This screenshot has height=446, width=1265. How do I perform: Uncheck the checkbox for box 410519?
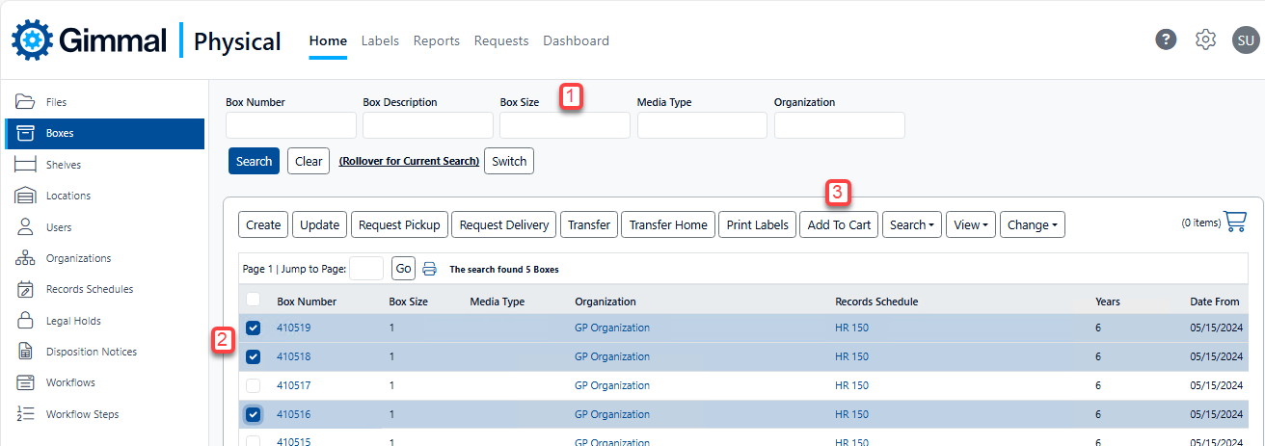coord(253,328)
